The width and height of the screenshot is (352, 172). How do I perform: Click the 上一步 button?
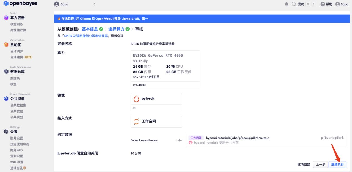pyautogui.click(x=320, y=165)
